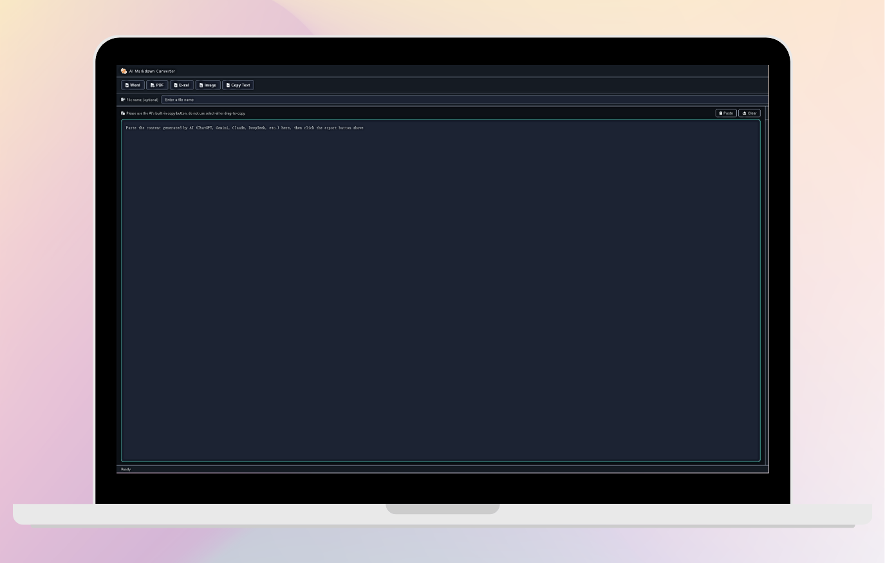Export content to Excel
Image resolution: width=885 pixels, height=563 pixels.
[x=182, y=85]
